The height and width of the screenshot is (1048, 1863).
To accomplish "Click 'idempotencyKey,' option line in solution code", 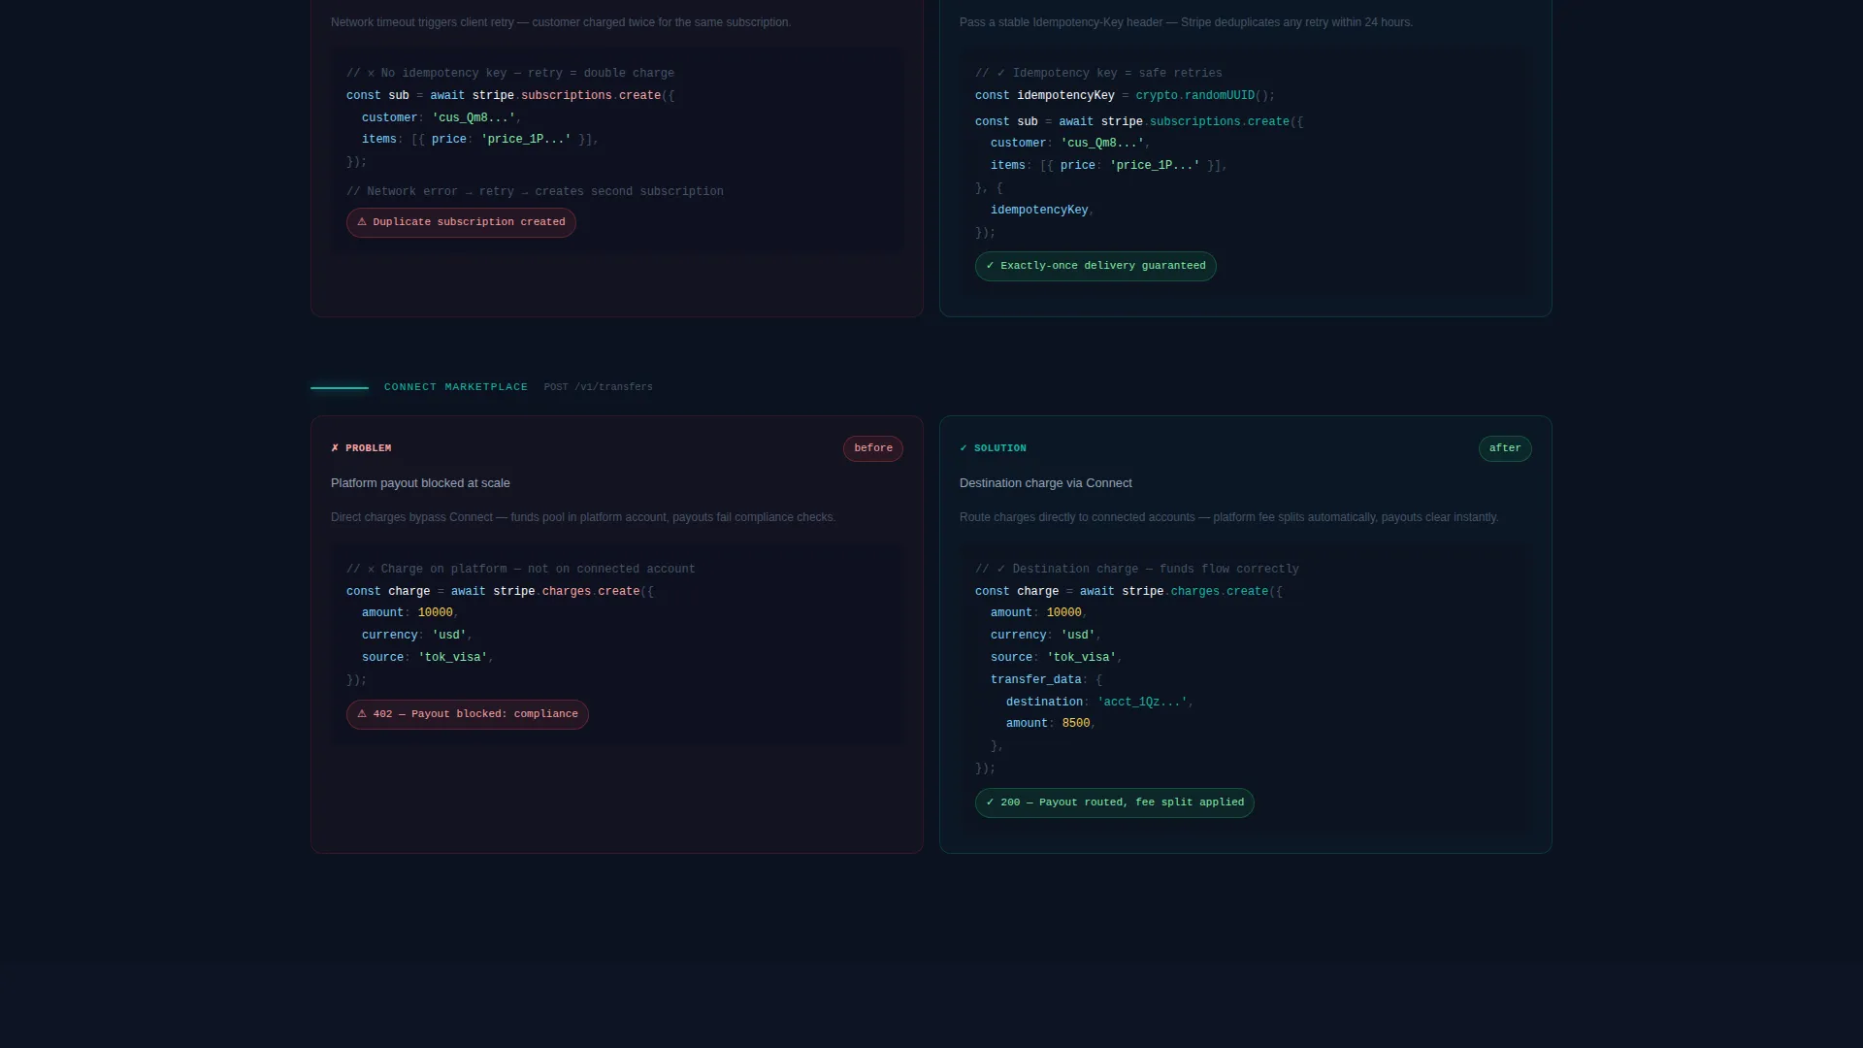I will pyautogui.click(x=1042, y=211).
